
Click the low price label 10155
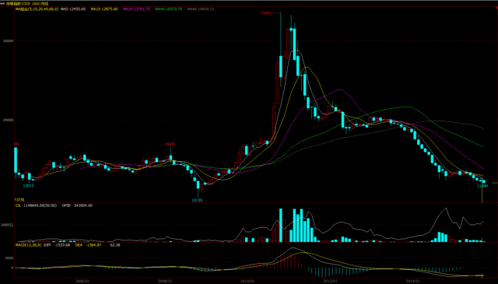[x=197, y=200]
